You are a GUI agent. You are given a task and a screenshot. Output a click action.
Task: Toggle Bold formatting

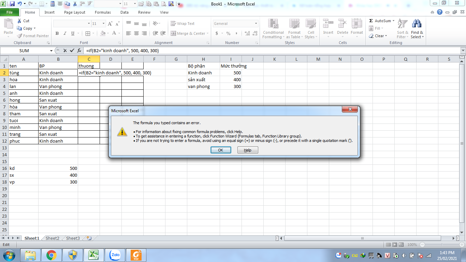tap(57, 33)
